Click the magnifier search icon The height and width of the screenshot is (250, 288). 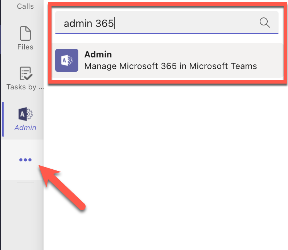[x=265, y=23]
